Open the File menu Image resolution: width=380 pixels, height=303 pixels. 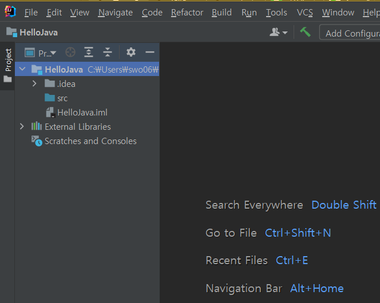point(31,13)
